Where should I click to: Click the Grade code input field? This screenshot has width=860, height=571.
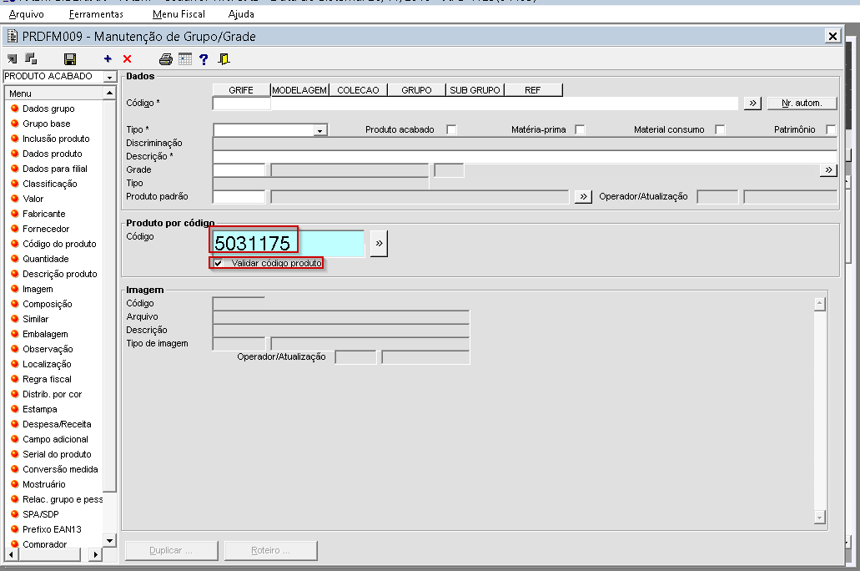(x=239, y=170)
